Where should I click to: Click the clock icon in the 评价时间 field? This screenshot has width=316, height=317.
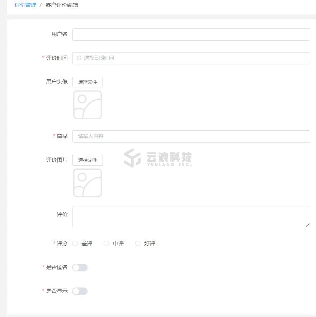coord(79,58)
